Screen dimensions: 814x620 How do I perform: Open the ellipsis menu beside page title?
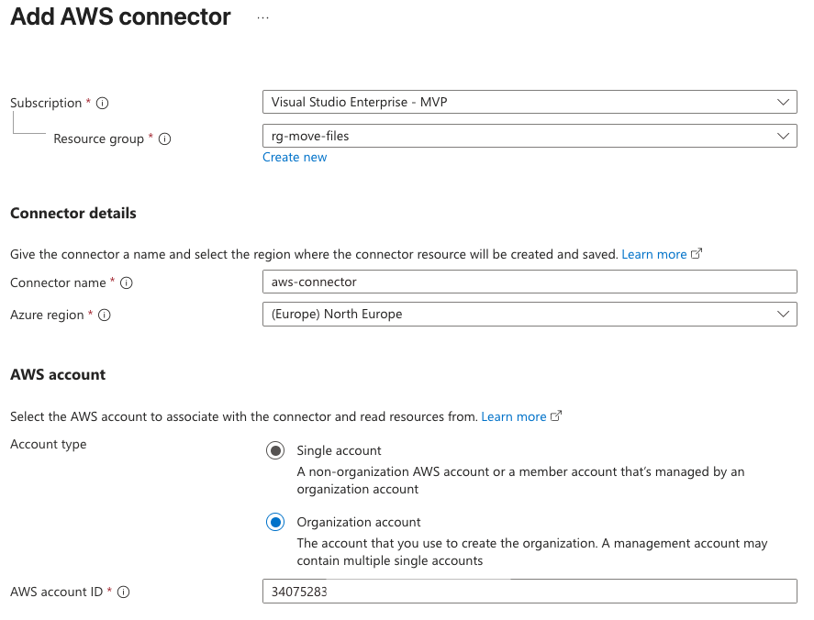[x=263, y=17]
